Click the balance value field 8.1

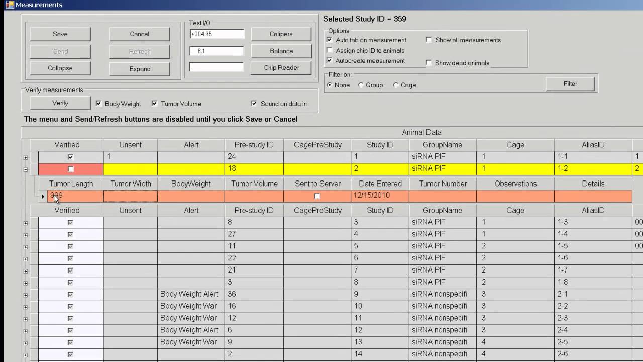[x=217, y=51]
